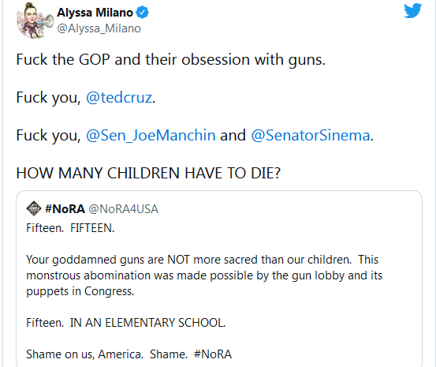Image resolution: width=436 pixels, height=367 pixels.
Task: Click the #NoRA hashtag at tweet end
Action: (x=213, y=354)
